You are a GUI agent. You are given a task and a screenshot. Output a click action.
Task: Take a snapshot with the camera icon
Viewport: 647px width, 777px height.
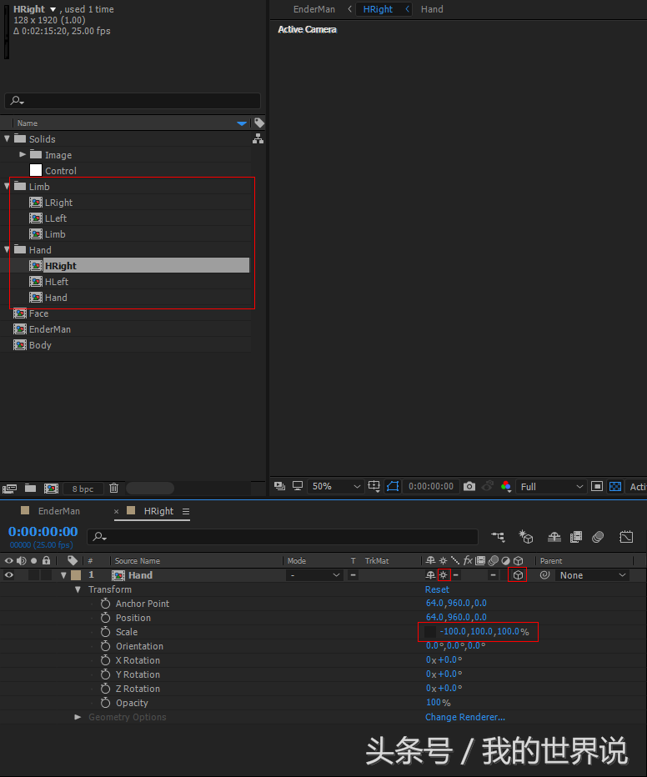coord(469,486)
